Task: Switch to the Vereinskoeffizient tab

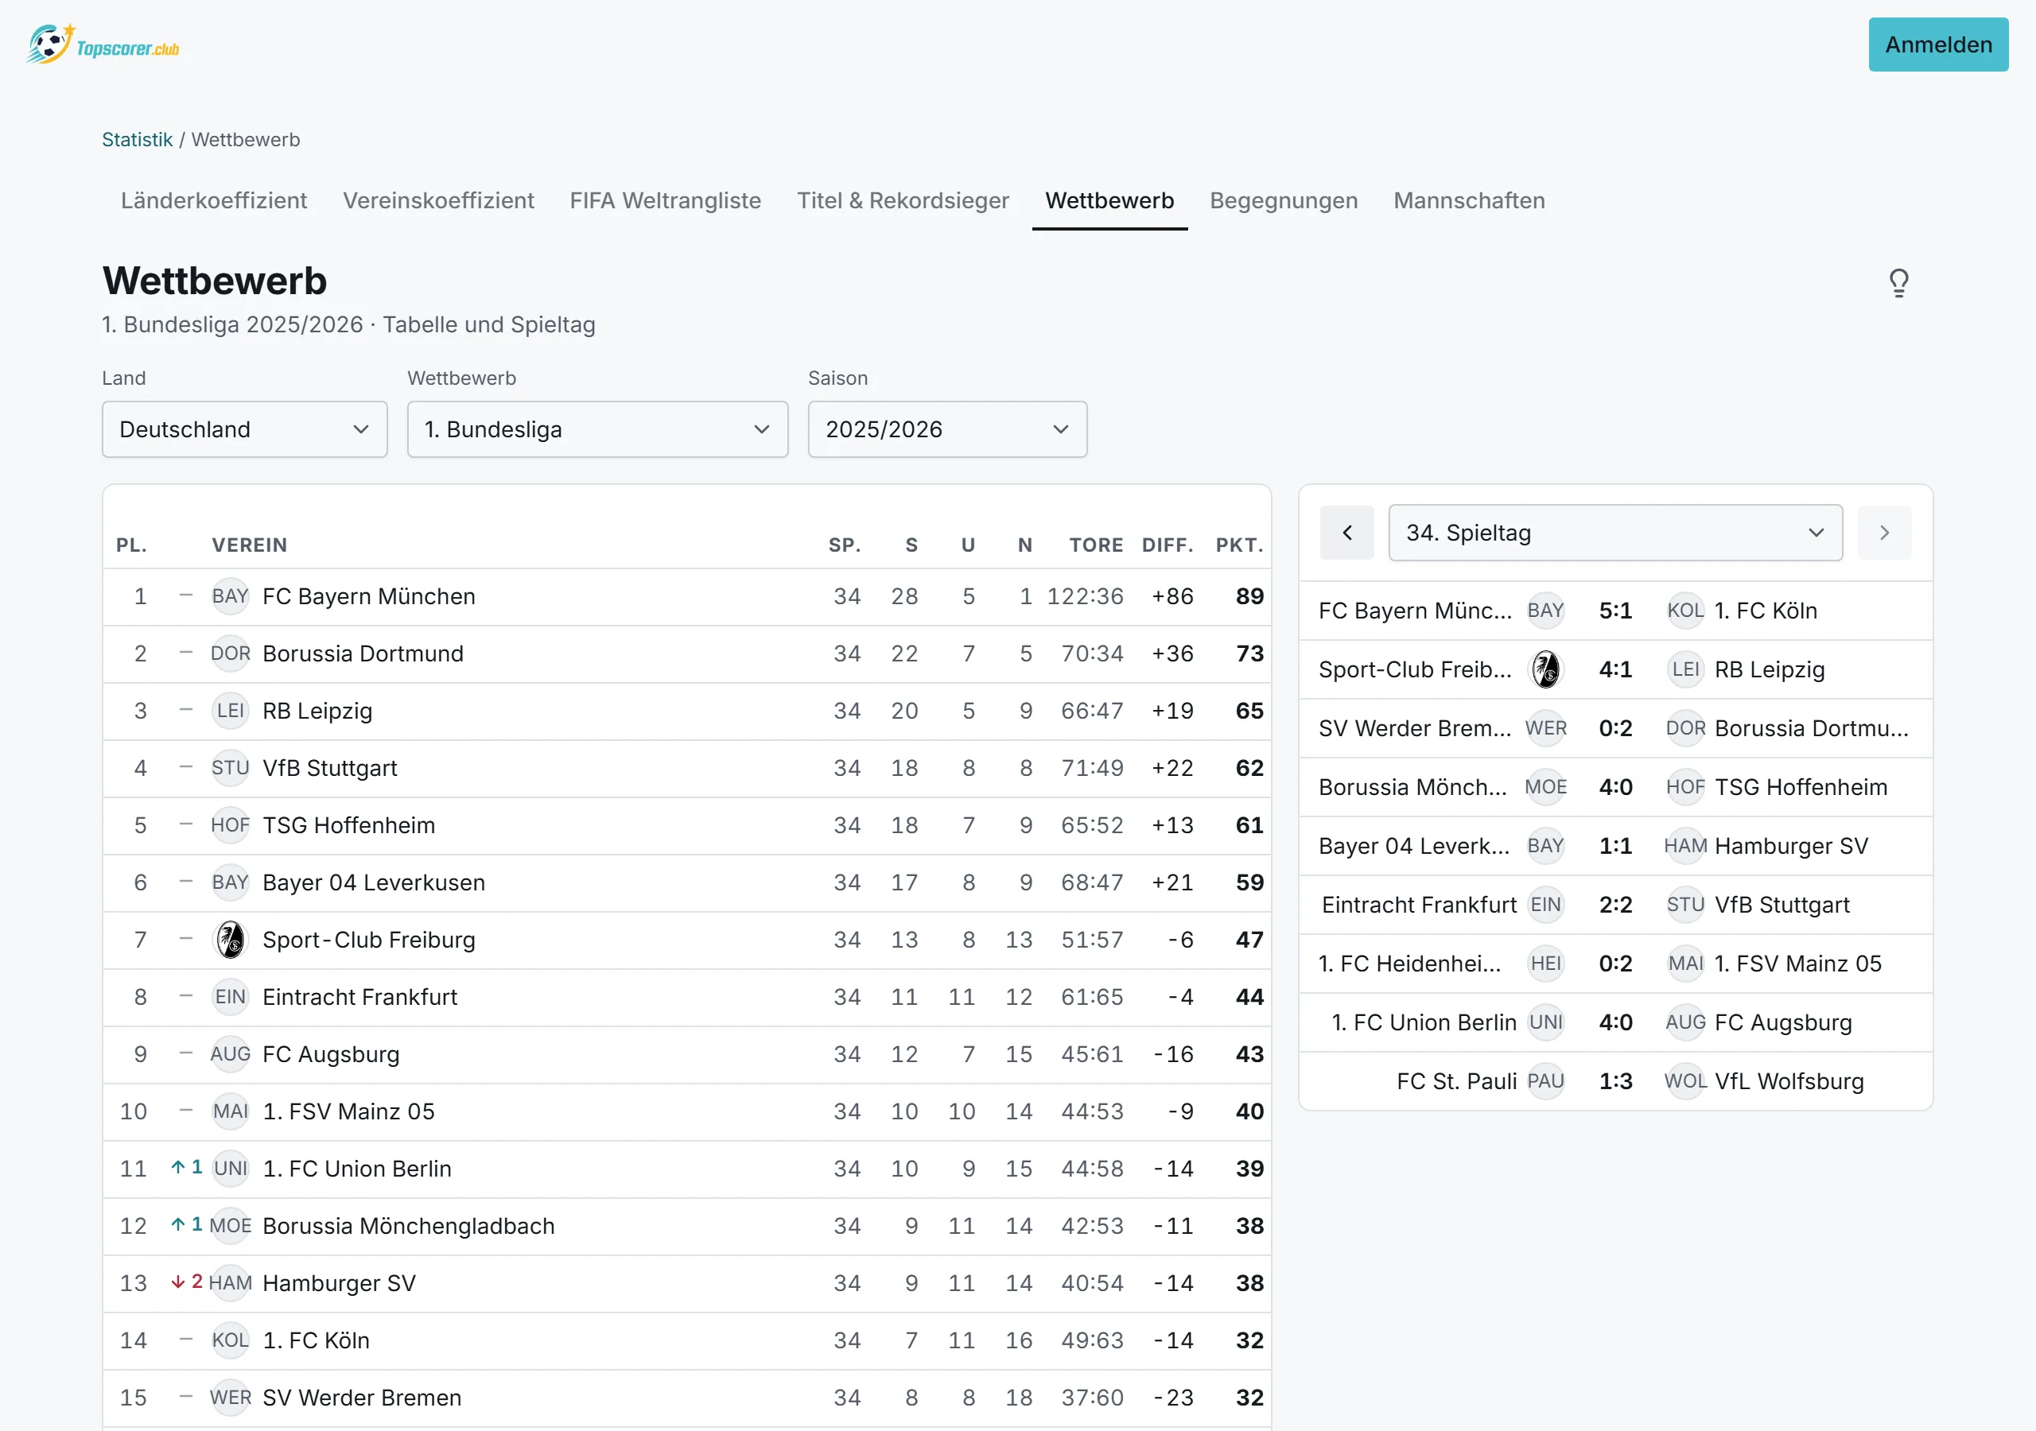Action: (x=438, y=201)
